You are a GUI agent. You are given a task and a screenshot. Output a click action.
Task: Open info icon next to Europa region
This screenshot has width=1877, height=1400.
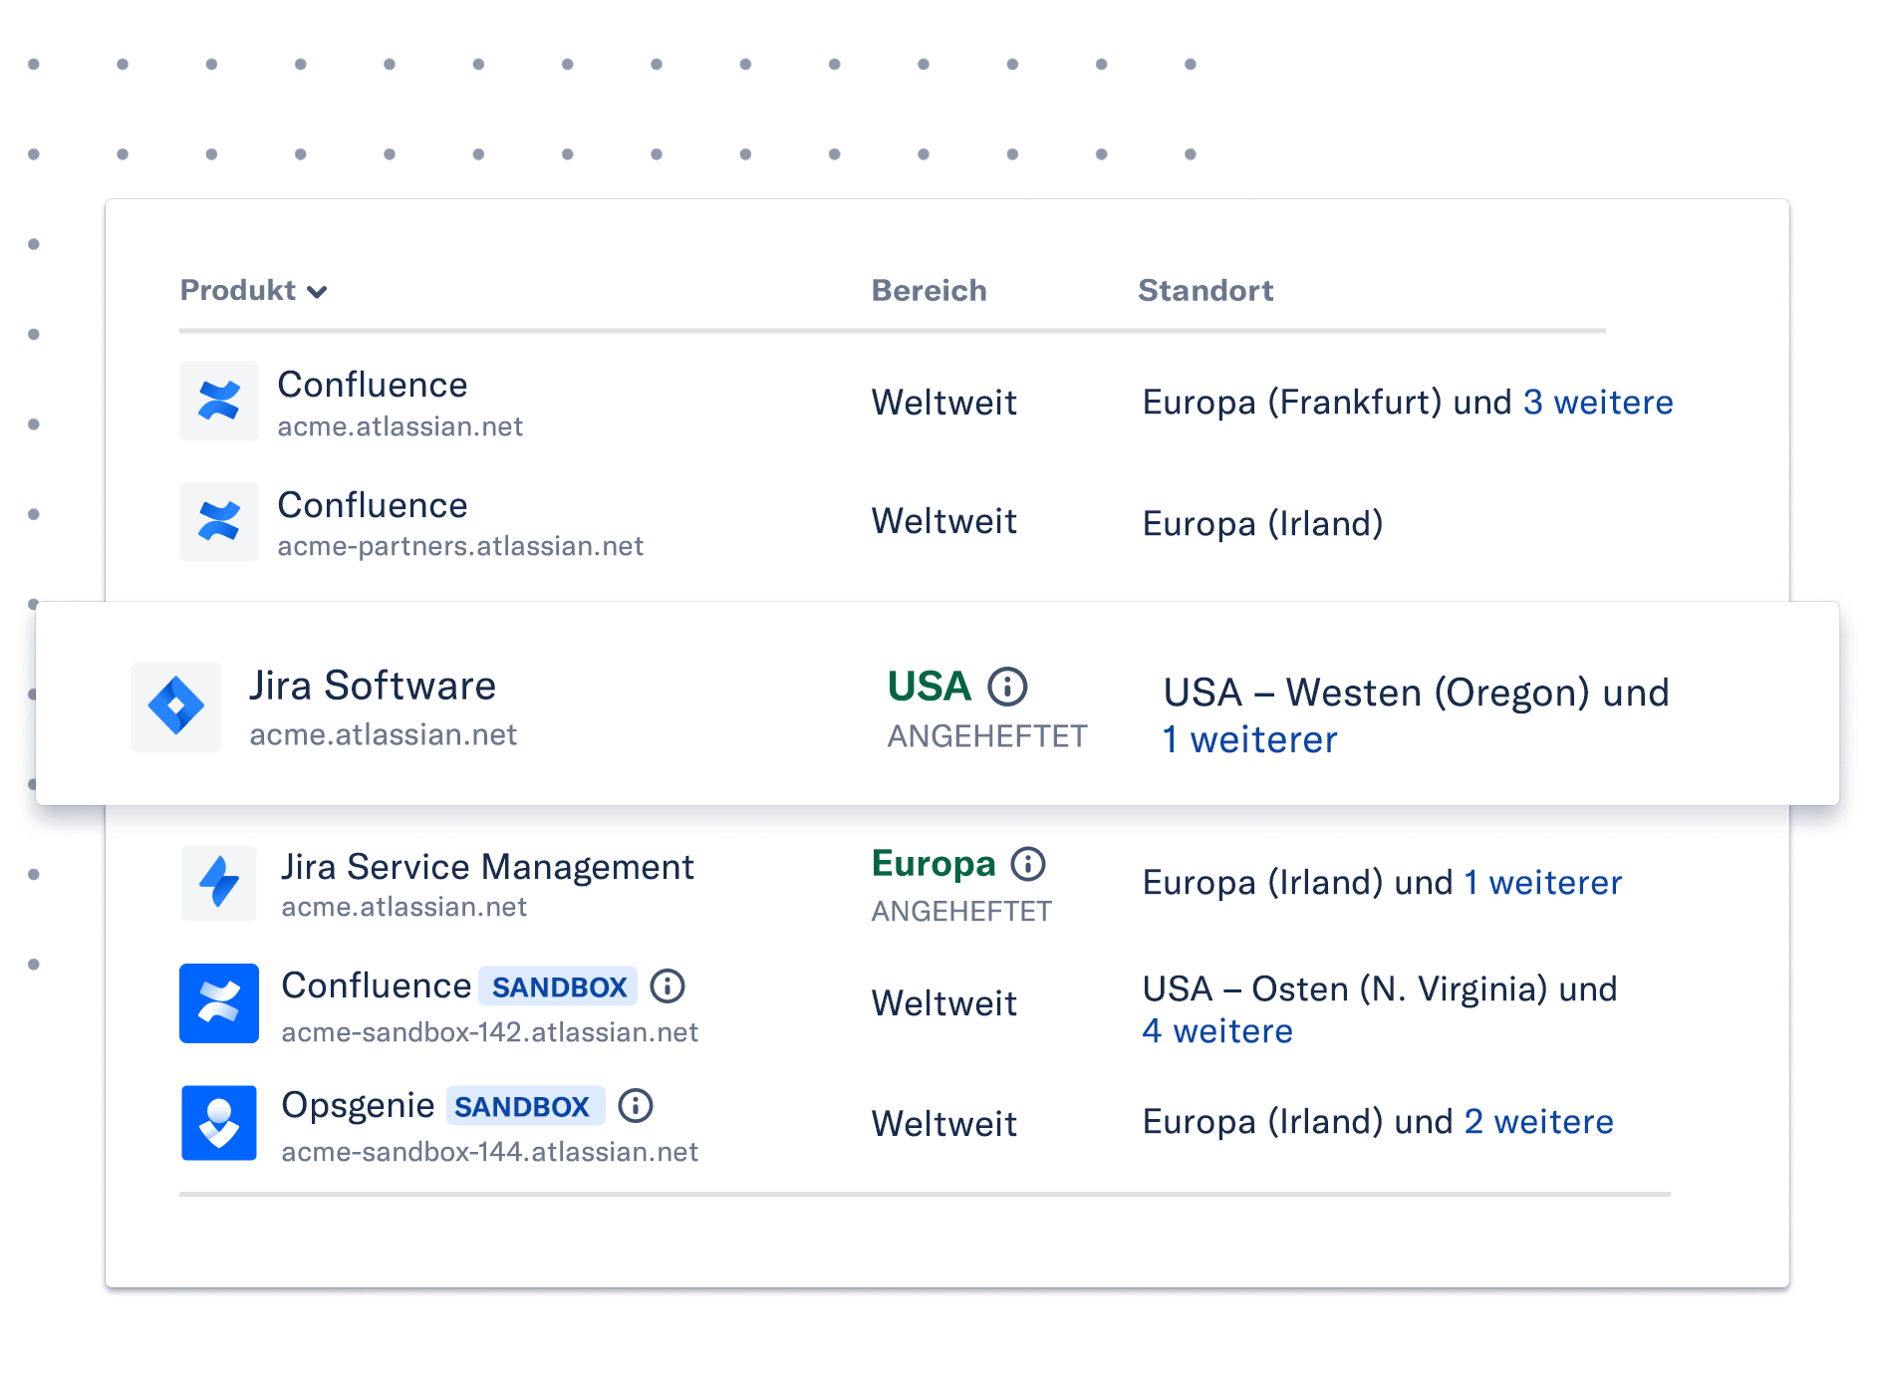click(x=1028, y=864)
